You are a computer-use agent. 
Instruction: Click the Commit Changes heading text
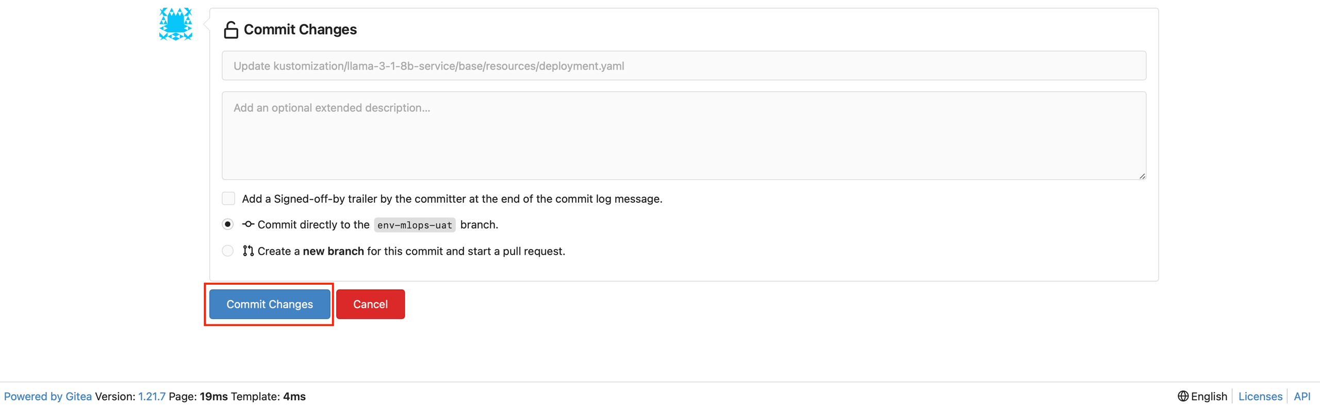[300, 30]
